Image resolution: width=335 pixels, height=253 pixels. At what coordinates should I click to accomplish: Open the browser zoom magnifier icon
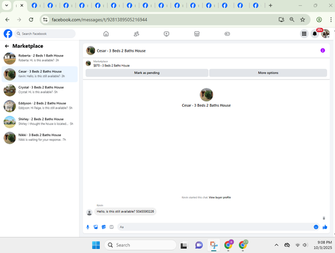[x=292, y=19]
